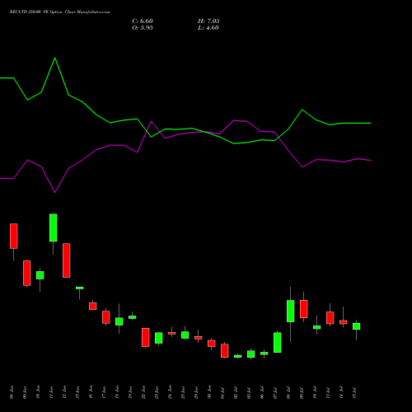This screenshot has width=412, height=412.
Task: Select the 15 Jul date label on axis
Action: tap(354, 392)
